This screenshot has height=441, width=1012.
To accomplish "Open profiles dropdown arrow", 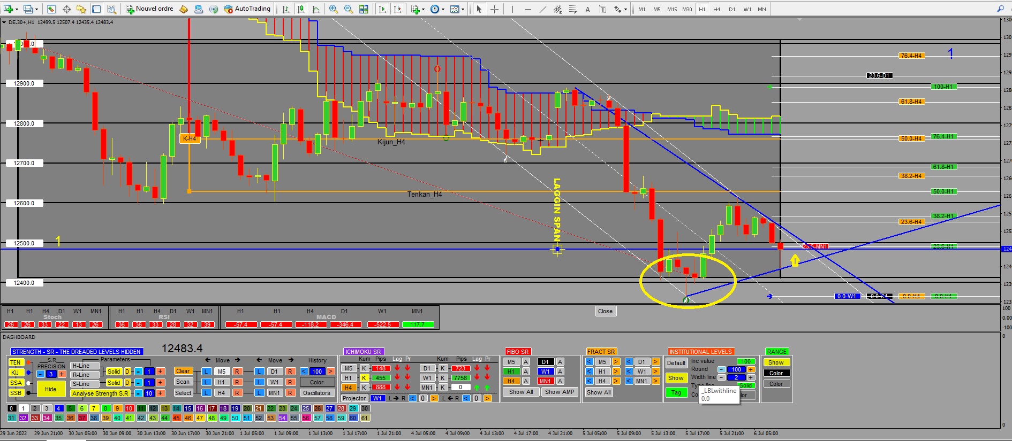I will [x=36, y=9].
